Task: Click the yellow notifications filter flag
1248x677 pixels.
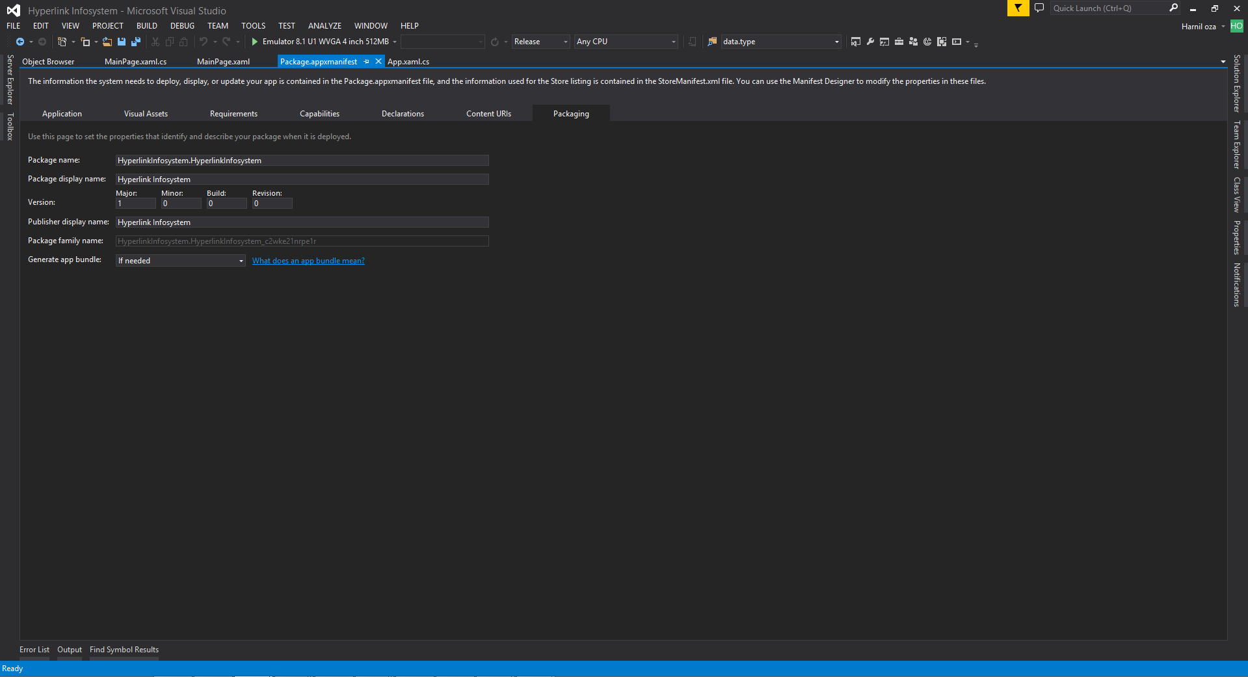Action: pyautogui.click(x=1018, y=8)
